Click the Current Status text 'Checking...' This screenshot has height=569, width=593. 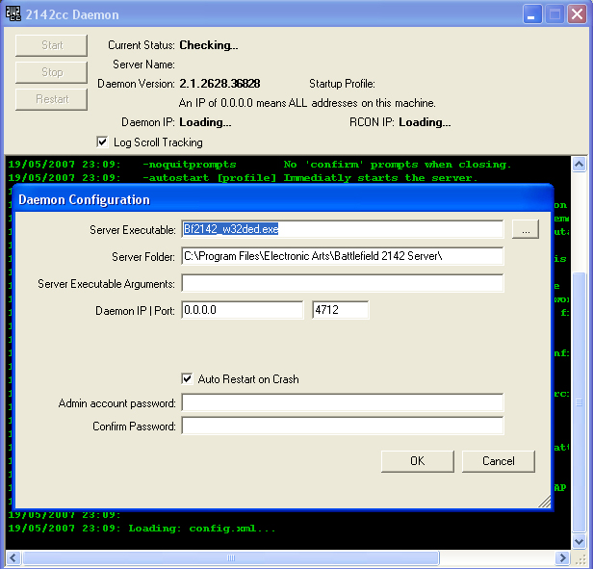pyautogui.click(x=209, y=45)
